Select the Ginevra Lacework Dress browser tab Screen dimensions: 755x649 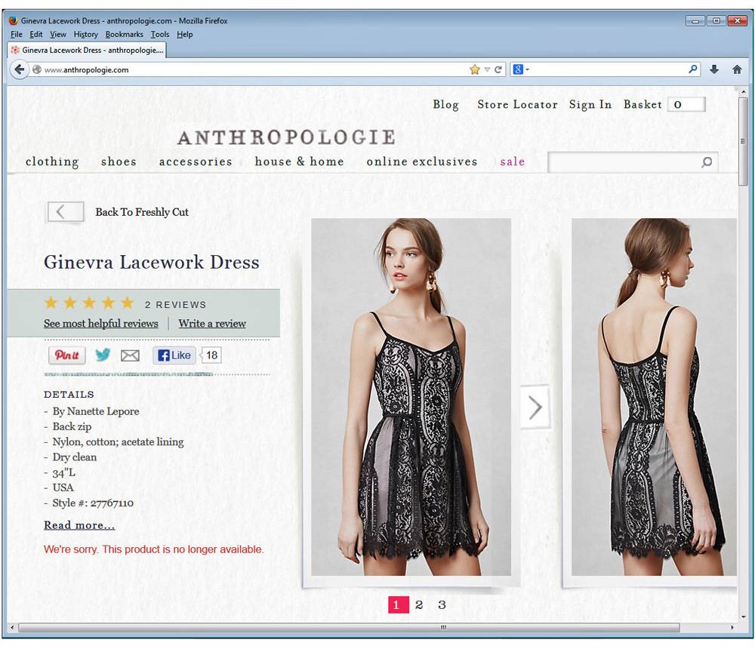click(x=87, y=50)
